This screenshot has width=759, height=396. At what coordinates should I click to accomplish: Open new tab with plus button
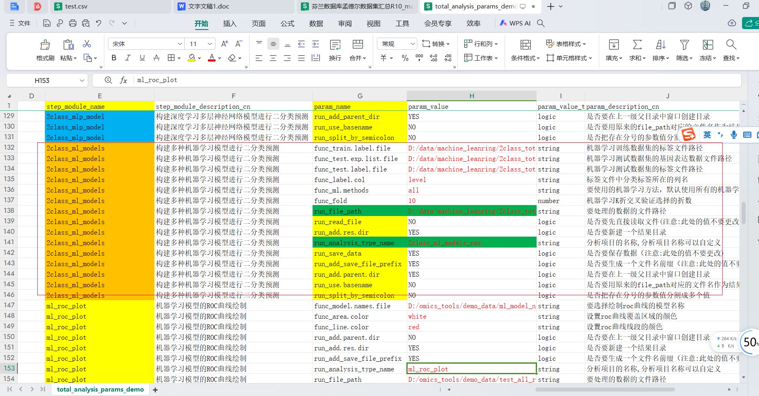550,6
